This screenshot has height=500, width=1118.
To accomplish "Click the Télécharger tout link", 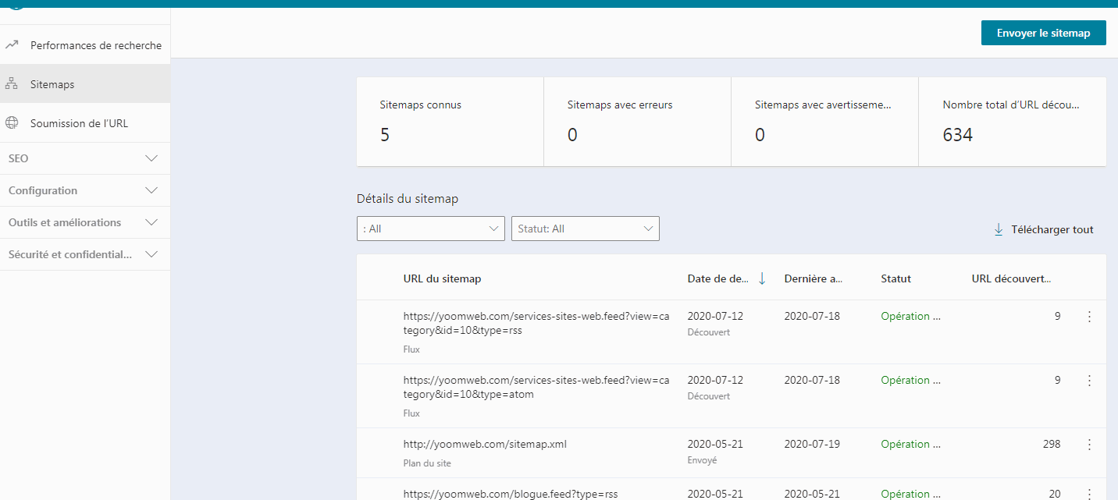I will tap(1052, 229).
